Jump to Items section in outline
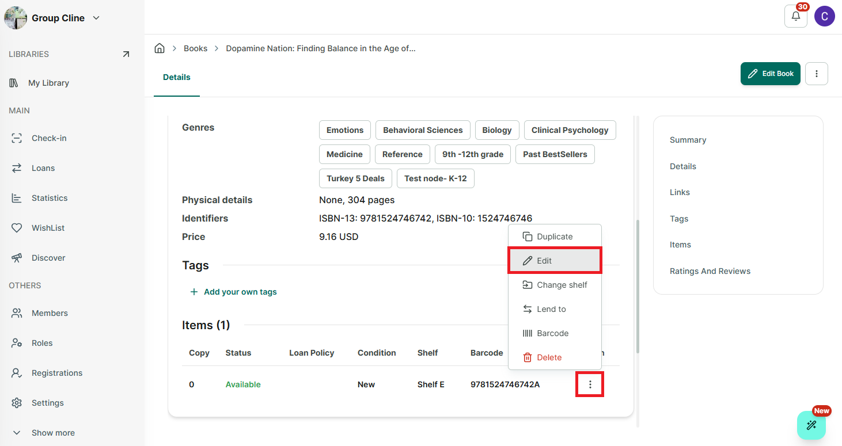The image size is (842, 446). 680,245
